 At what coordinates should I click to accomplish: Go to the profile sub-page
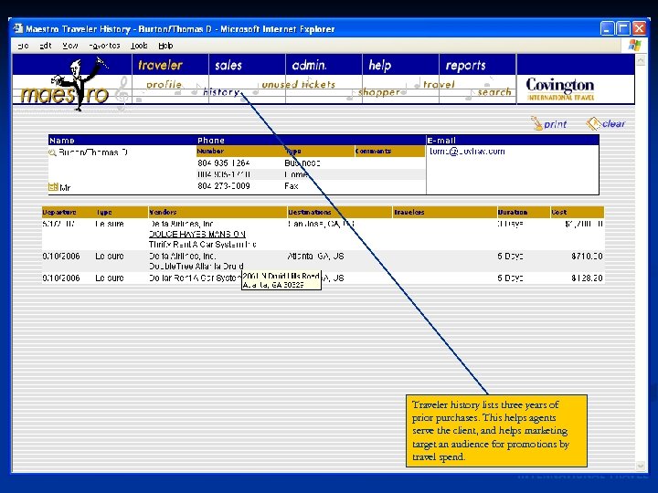(x=164, y=84)
